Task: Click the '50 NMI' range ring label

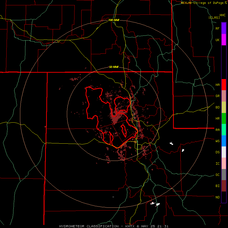Action: pyautogui.click(x=114, y=67)
